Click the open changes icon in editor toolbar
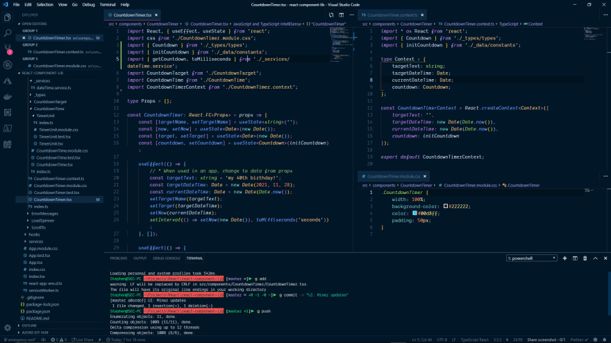 coord(331,15)
